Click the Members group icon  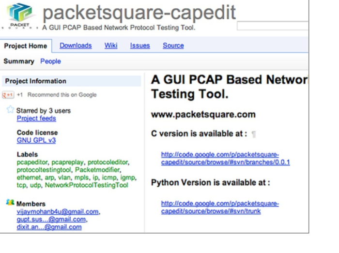tap(10, 203)
